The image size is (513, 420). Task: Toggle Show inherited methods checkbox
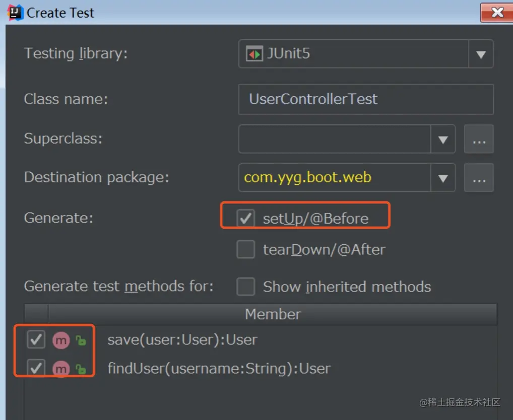click(x=245, y=287)
